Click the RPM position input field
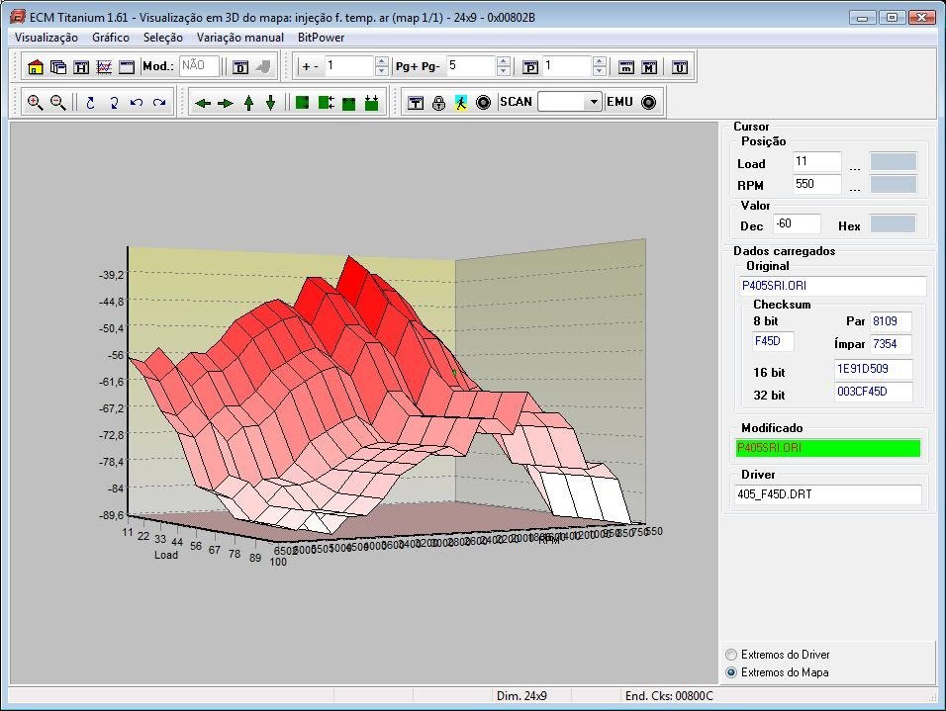The height and width of the screenshot is (711, 946). coord(816,184)
